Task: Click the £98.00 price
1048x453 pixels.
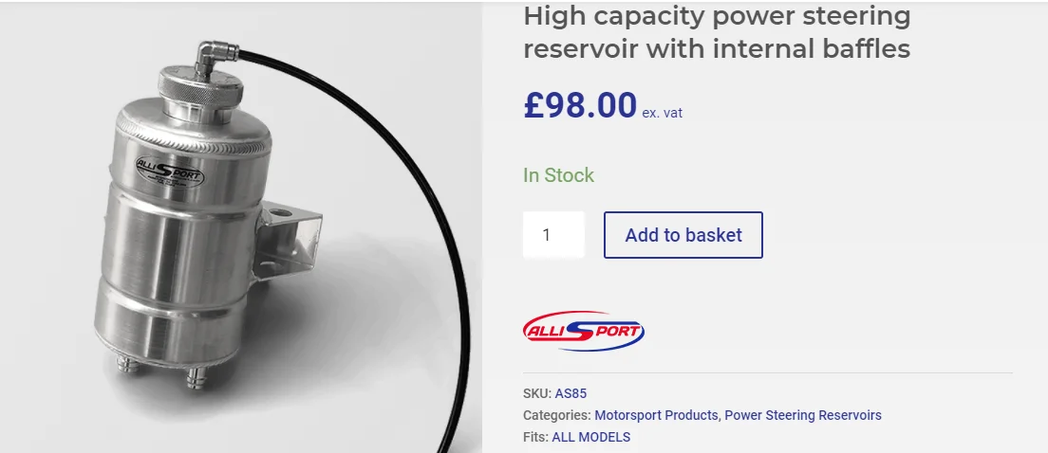Action: (580, 105)
